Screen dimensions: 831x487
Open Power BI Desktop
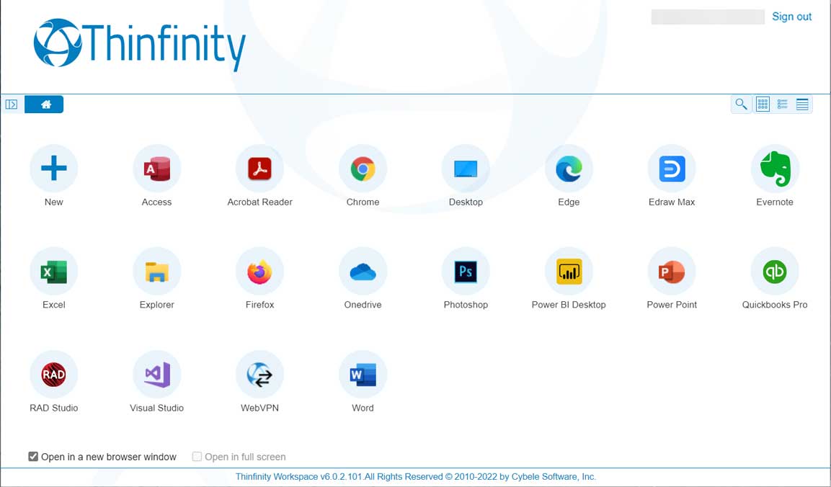tap(569, 272)
